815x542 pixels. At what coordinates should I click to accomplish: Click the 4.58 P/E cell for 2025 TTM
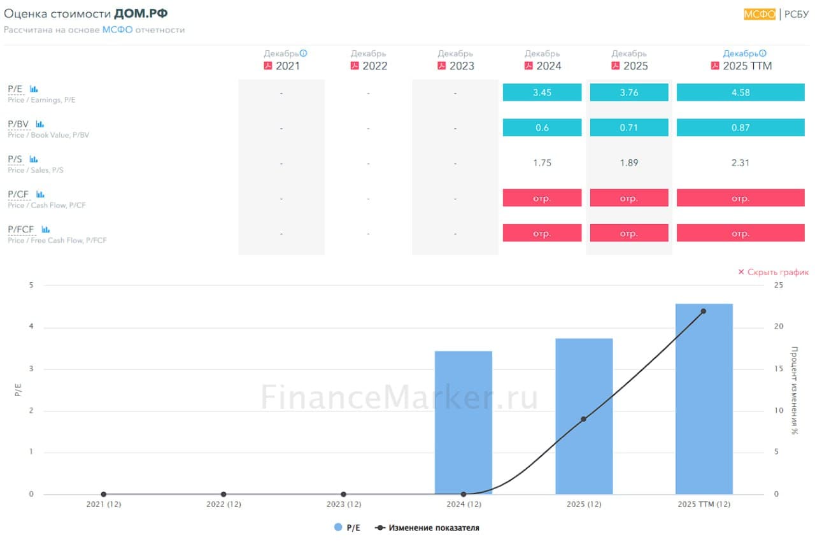[741, 92]
